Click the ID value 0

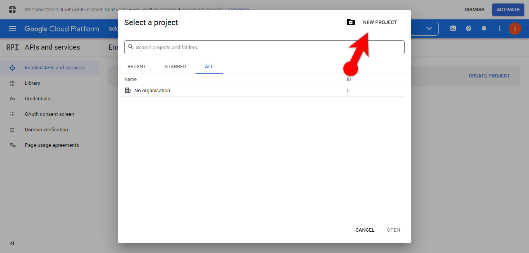(x=348, y=91)
